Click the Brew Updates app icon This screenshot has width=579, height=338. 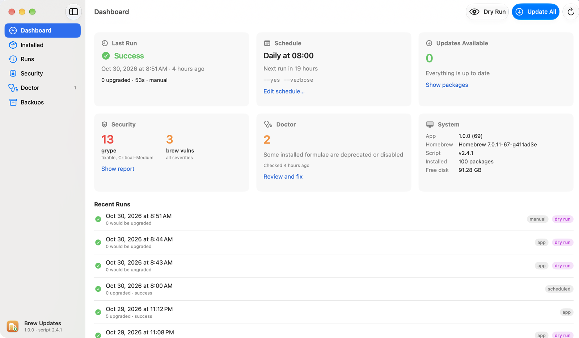click(x=13, y=326)
